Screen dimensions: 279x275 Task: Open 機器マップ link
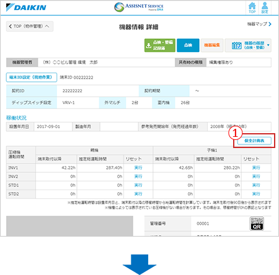[259, 24]
